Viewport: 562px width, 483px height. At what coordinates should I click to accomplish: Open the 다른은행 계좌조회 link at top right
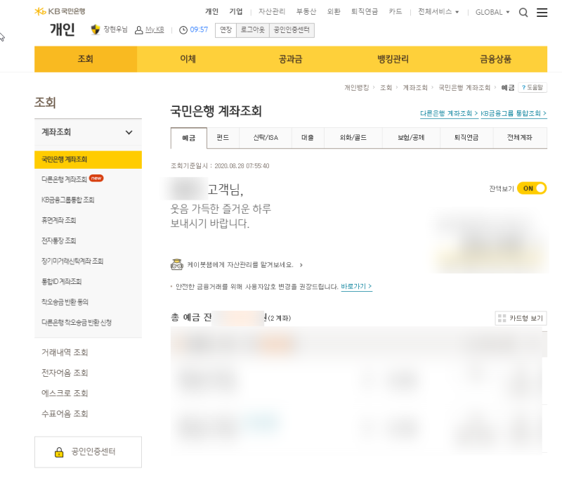point(449,114)
